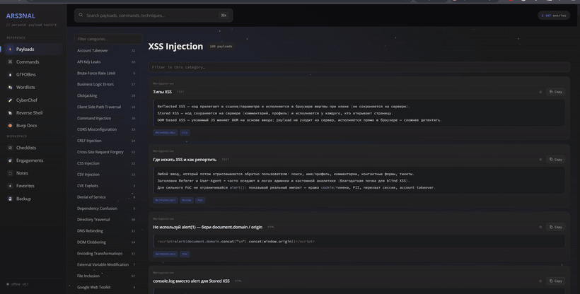Select the DOM Clobbering category
Screen dimensions: 580x294
coord(106,242)
